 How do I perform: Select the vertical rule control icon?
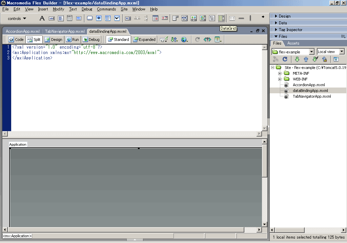(250, 18)
